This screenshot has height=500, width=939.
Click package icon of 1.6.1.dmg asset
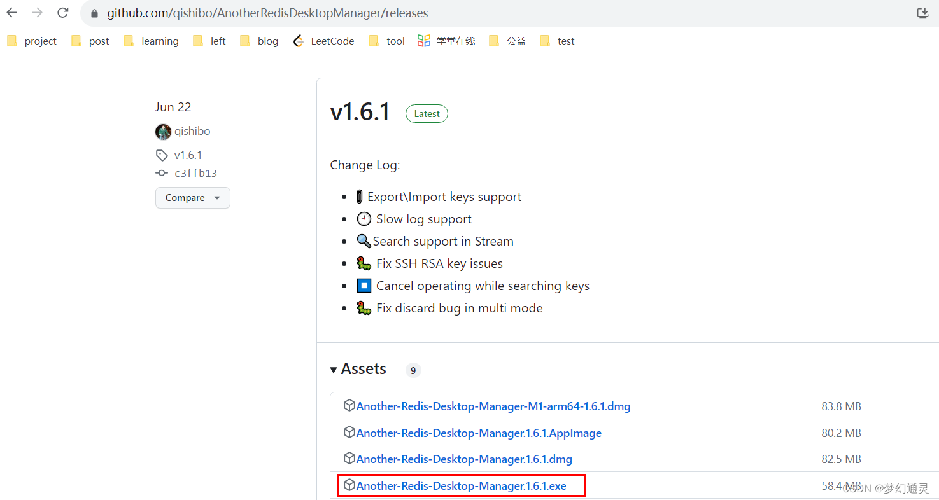point(349,458)
